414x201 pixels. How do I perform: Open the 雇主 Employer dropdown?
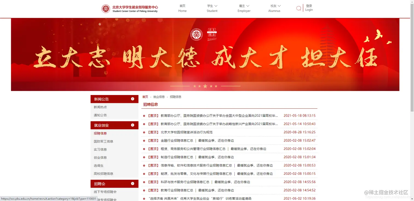pyautogui.click(x=243, y=8)
